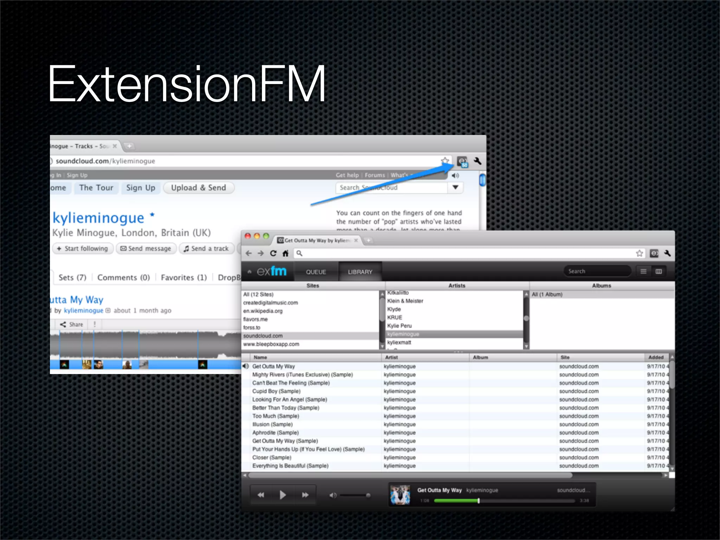Share the track via Share button
720x540 pixels.
(x=72, y=324)
